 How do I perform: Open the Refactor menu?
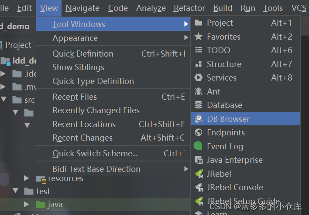click(x=189, y=8)
